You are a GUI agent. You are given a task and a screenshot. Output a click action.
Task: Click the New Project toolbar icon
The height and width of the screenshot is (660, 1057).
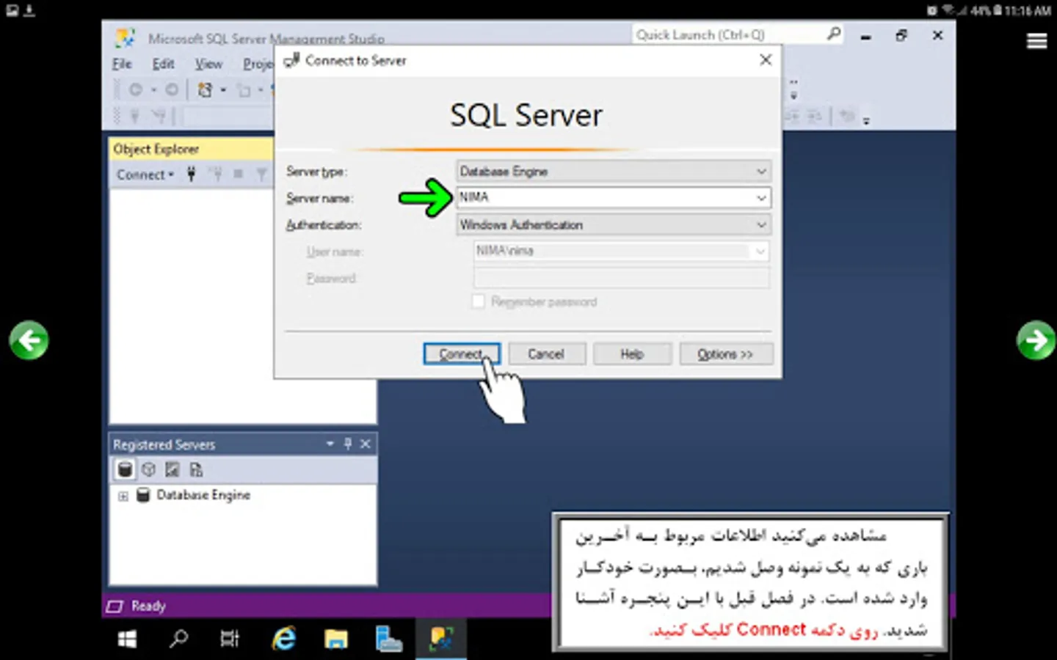click(x=205, y=89)
